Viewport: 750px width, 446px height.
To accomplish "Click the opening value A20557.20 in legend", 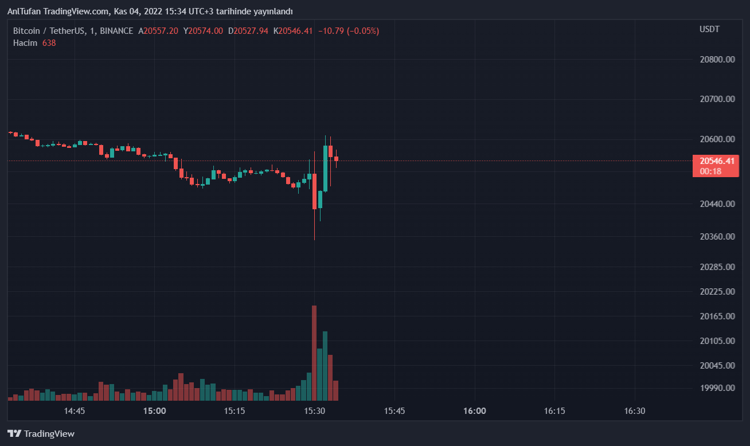I will [158, 31].
